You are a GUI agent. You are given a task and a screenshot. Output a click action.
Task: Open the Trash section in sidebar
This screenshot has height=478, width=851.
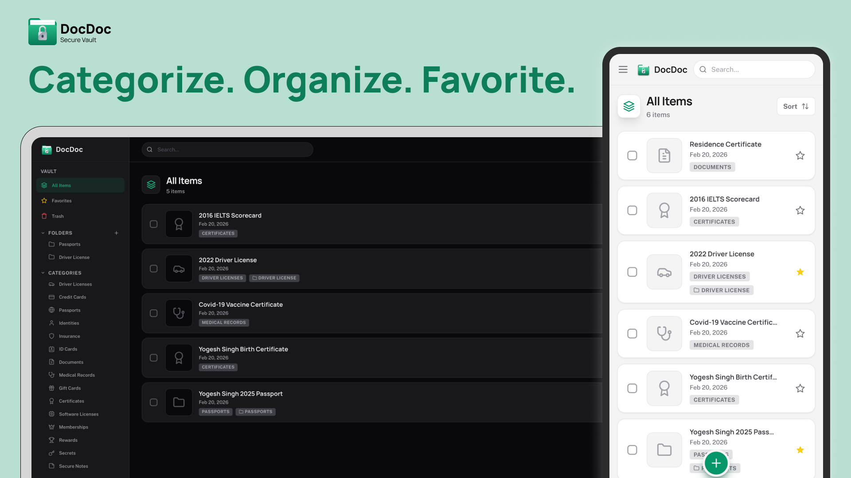tap(58, 216)
